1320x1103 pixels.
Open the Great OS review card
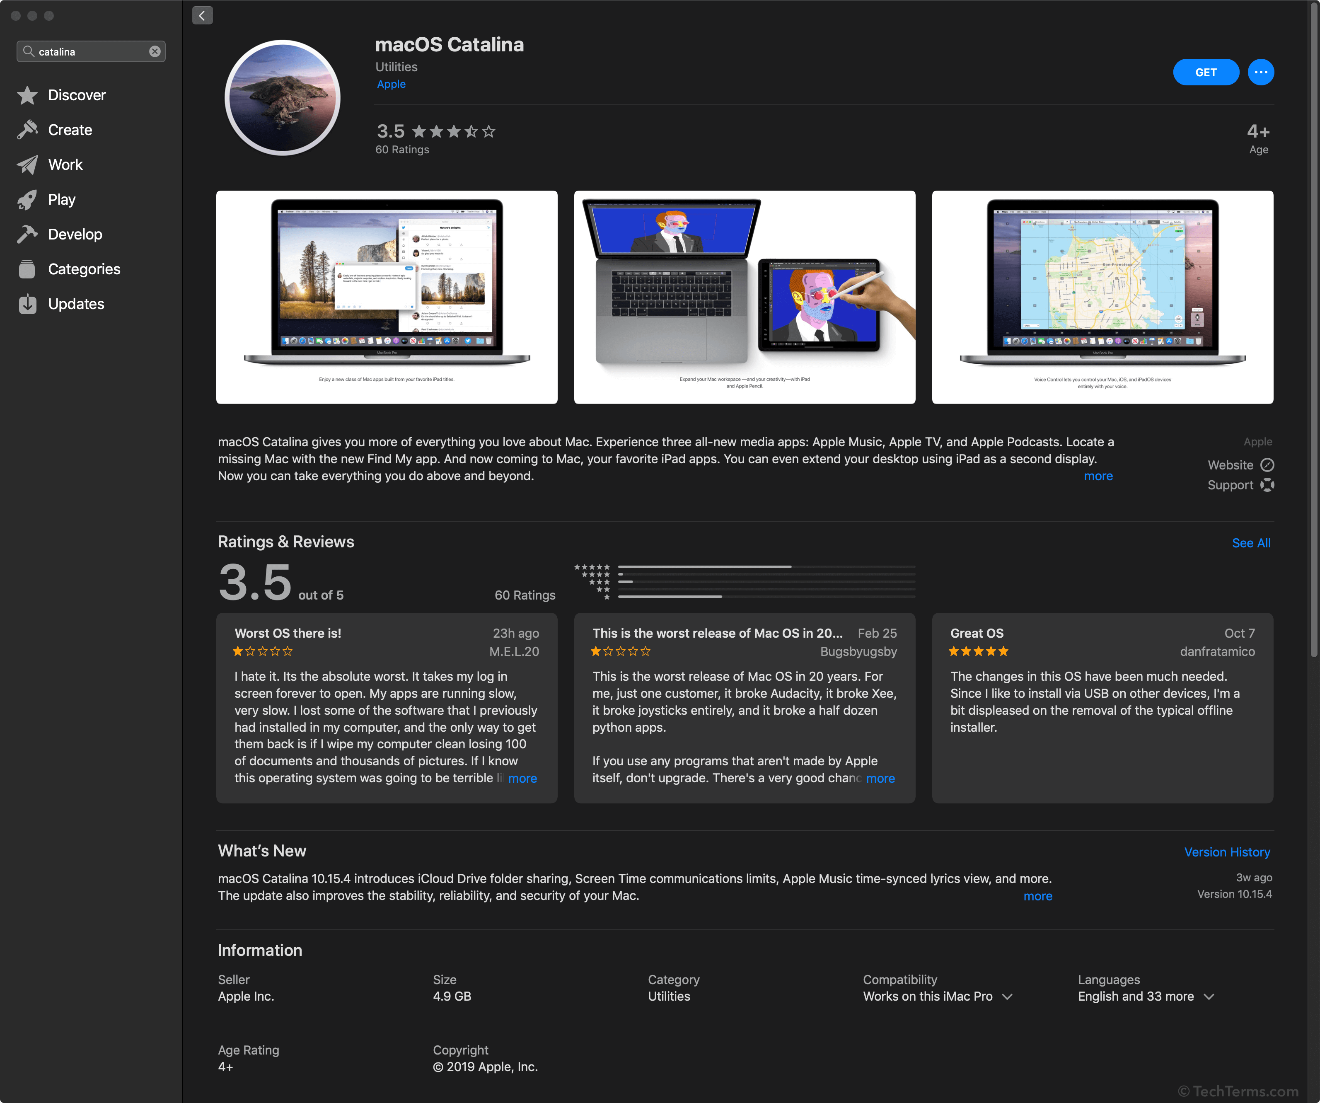[1102, 708]
